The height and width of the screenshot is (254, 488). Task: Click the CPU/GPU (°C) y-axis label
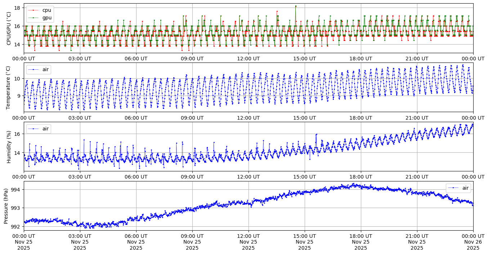pyautogui.click(x=9, y=28)
